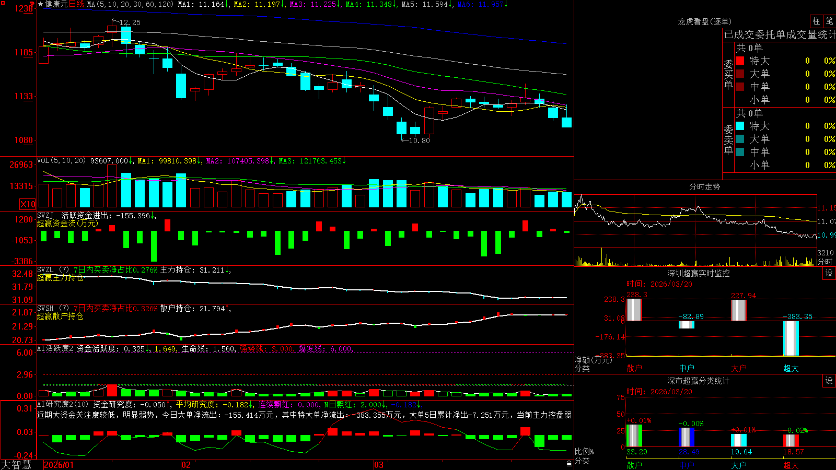This screenshot has width=836, height=470.
Task: Switch the 龙虎看盘 panel to 柱 view
Action: click(816, 21)
